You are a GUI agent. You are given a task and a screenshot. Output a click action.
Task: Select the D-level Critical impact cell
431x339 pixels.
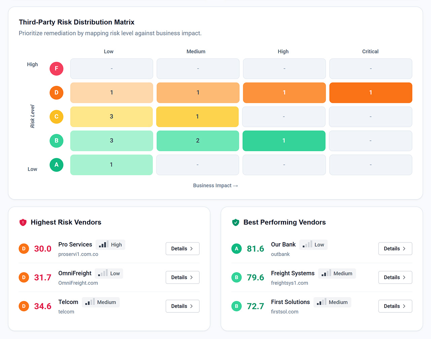coord(370,92)
